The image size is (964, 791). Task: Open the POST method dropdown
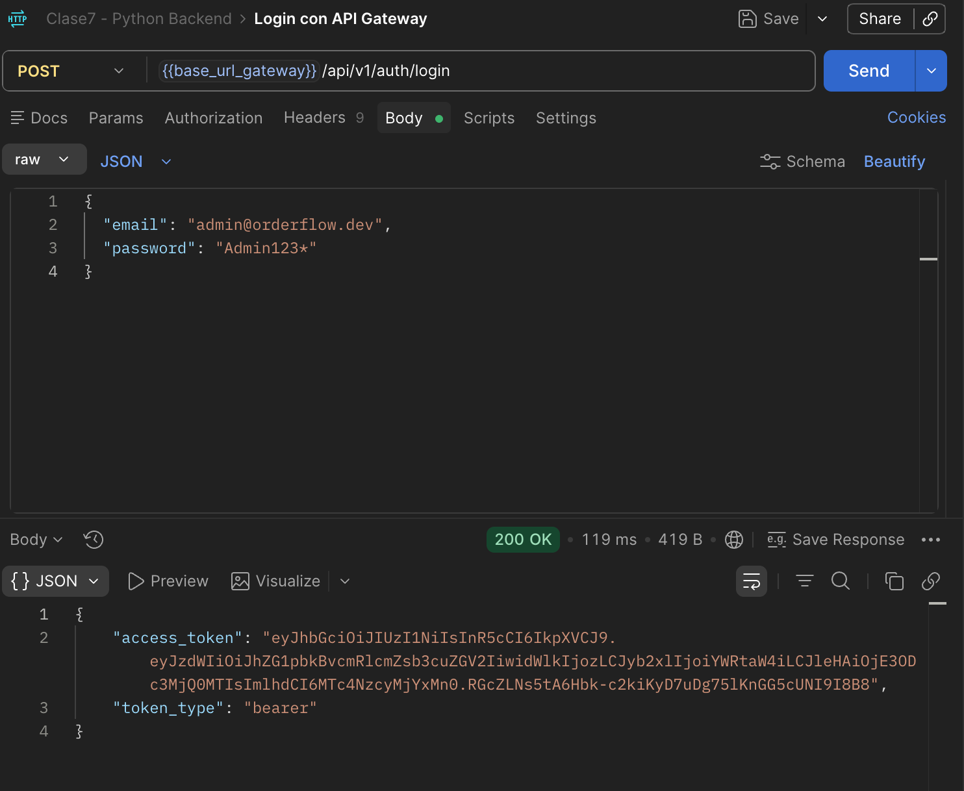(71, 71)
